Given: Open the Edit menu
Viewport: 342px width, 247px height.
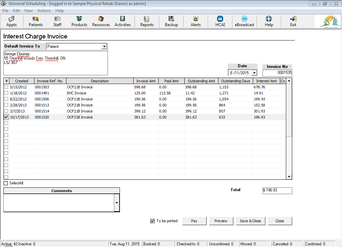Looking at the screenshot, I should point(16,11).
